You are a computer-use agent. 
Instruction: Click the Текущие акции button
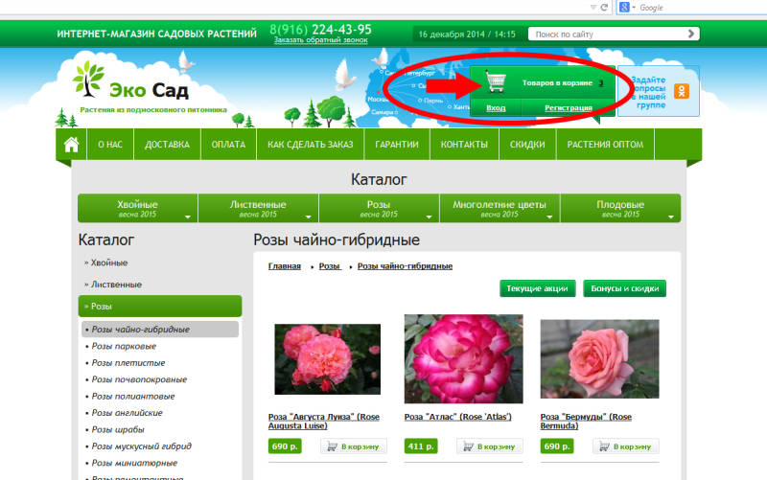pos(537,288)
